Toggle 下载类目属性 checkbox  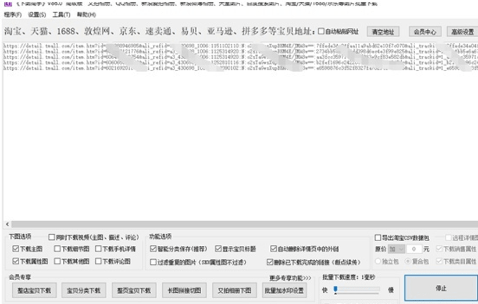439,261
